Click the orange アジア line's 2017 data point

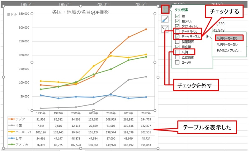click(x=146, y=29)
